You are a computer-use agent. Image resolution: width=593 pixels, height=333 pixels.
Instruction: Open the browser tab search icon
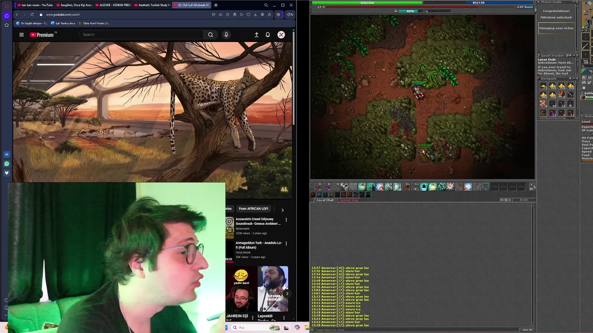point(266,5)
